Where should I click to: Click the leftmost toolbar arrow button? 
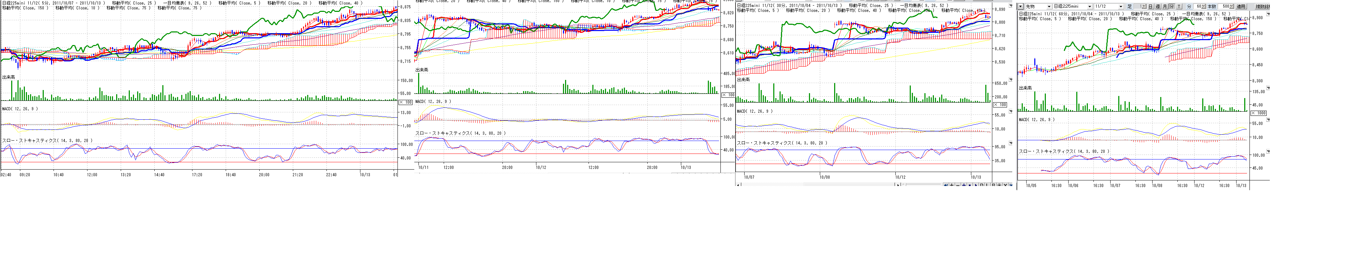pos(1020,7)
